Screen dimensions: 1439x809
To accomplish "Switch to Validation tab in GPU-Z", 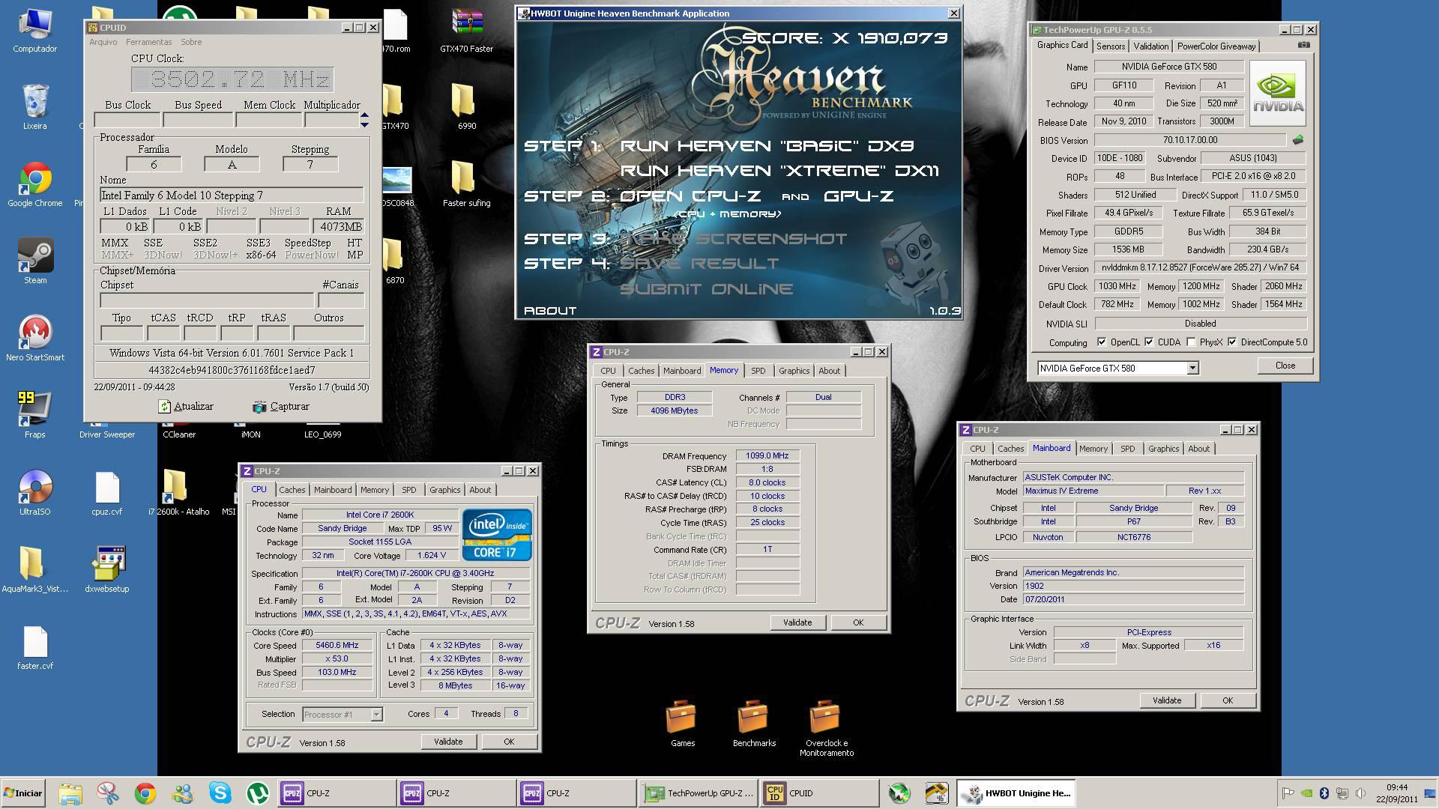I will (x=1150, y=46).
